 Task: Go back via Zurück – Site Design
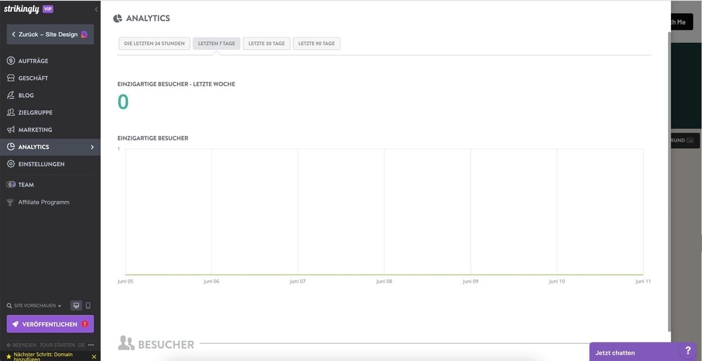point(50,35)
